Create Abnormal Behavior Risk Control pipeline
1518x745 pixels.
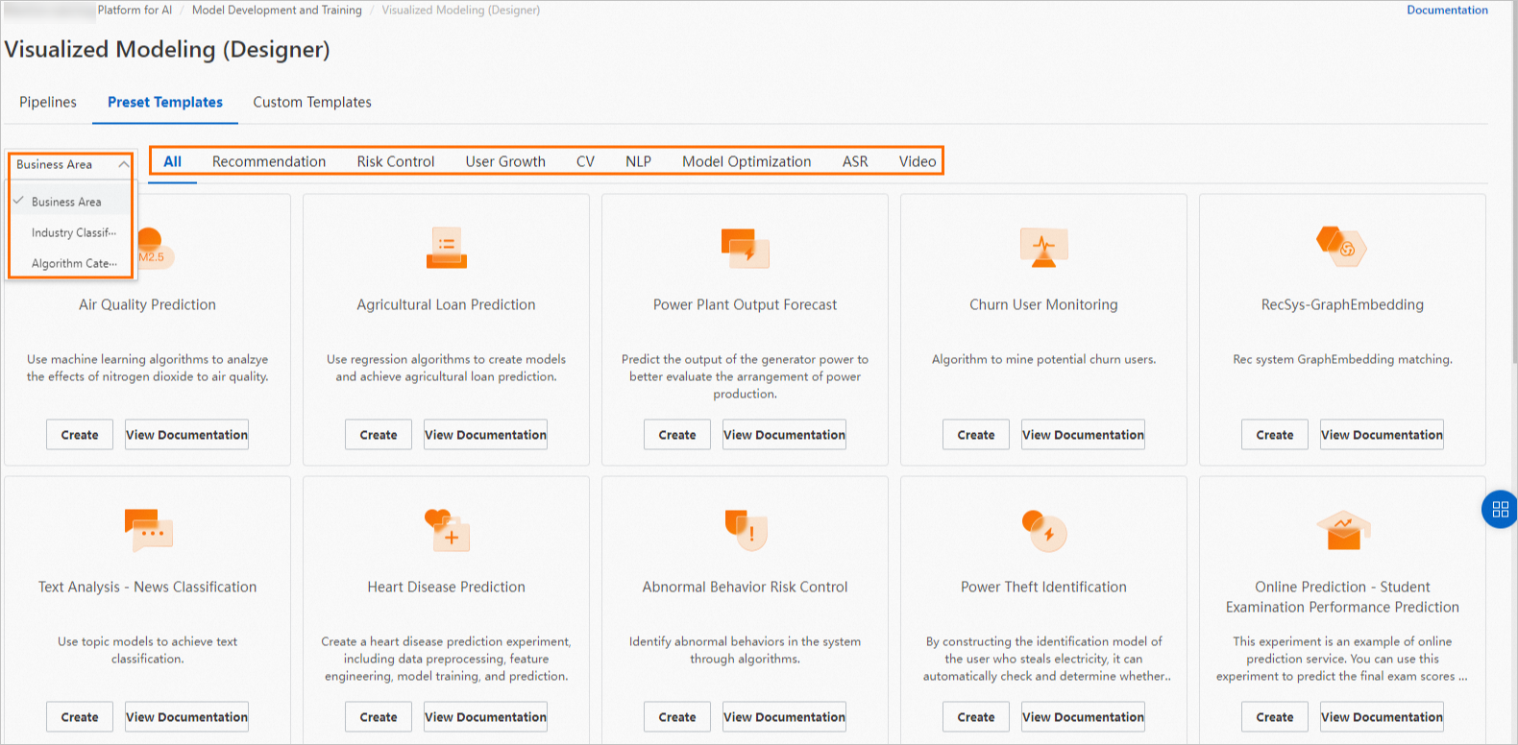pyautogui.click(x=677, y=717)
